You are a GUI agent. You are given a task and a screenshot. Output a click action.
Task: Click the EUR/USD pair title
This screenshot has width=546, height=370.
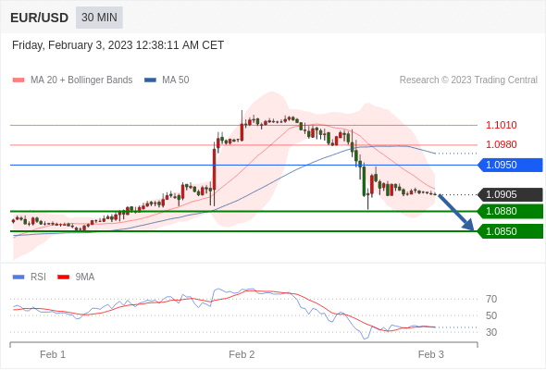tap(40, 18)
